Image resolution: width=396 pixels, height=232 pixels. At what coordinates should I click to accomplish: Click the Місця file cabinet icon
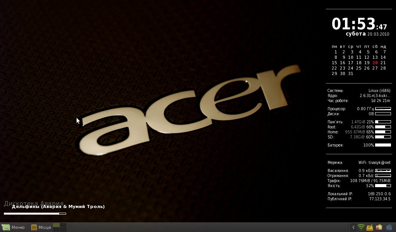34,227
